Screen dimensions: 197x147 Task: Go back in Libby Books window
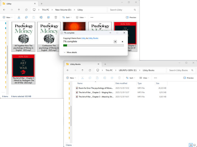tap(68, 70)
